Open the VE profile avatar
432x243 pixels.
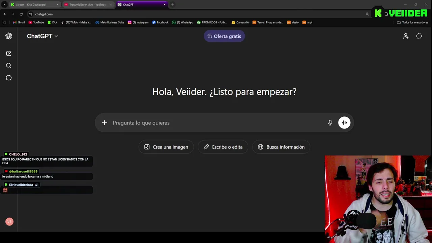click(9, 222)
